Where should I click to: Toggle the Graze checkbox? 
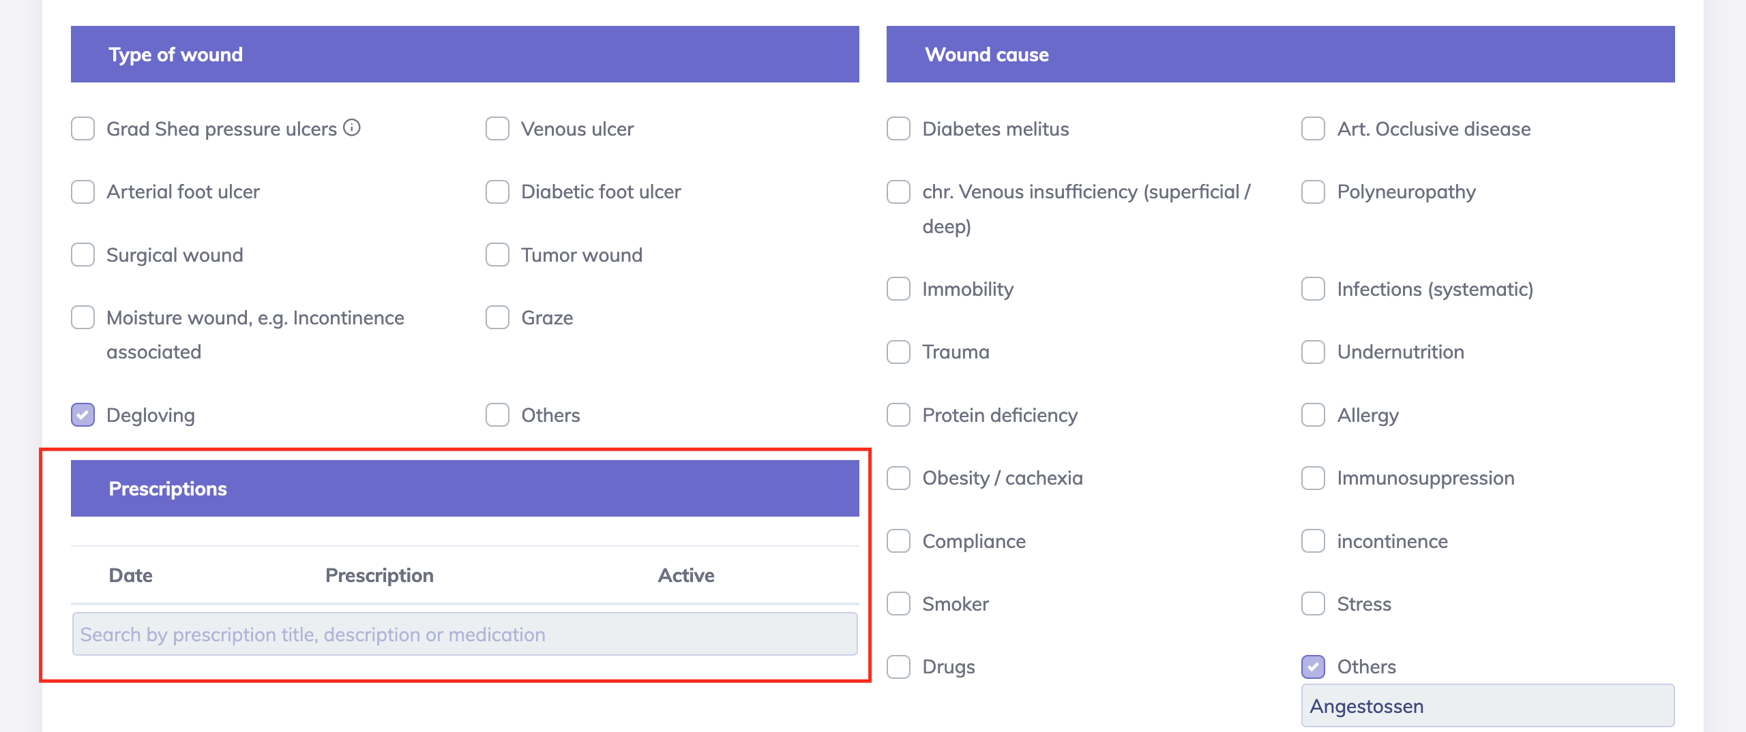click(x=497, y=318)
